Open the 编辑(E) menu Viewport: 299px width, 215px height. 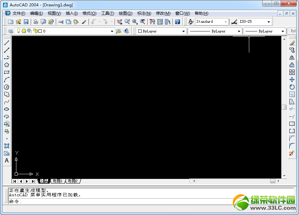click(x=36, y=13)
